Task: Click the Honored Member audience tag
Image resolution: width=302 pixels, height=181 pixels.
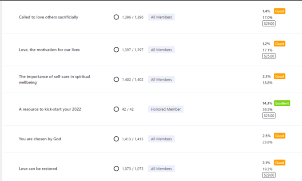Action: tap(165, 109)
